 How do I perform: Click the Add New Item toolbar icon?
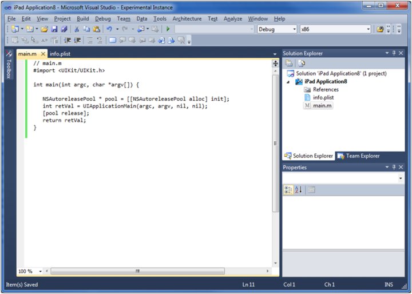tap(30, 29)
